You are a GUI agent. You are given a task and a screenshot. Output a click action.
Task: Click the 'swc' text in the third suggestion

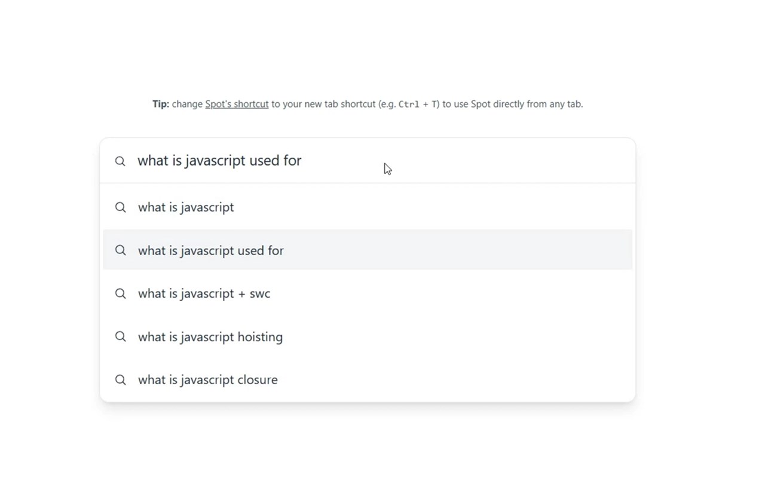tap(260, 293)
